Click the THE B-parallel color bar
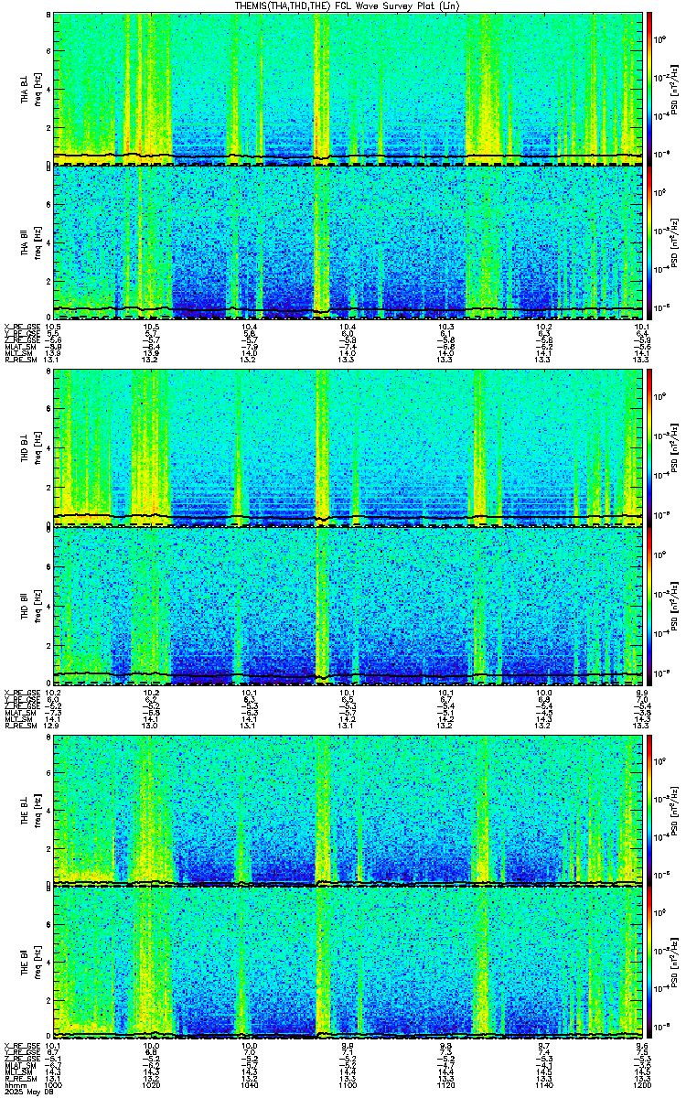This screenshot has height=1098, width=686. coord(648,962)
